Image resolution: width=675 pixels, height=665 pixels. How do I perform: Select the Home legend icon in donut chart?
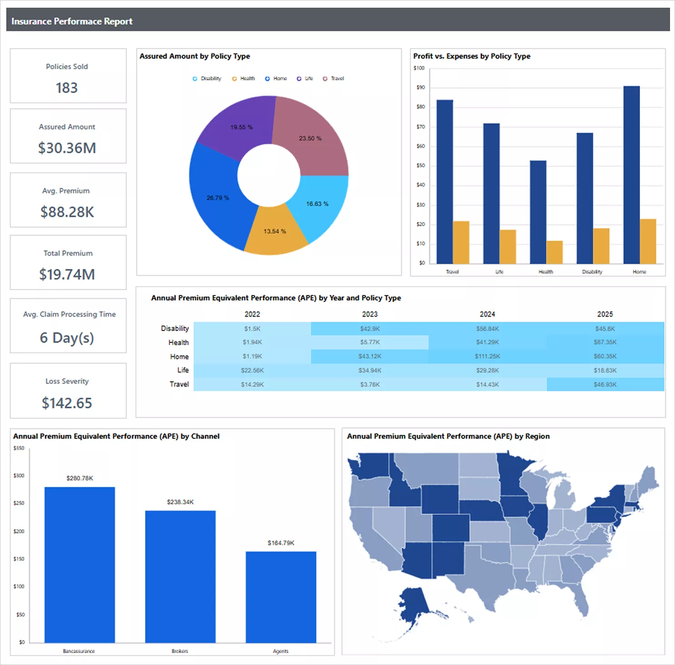[268, 78]
